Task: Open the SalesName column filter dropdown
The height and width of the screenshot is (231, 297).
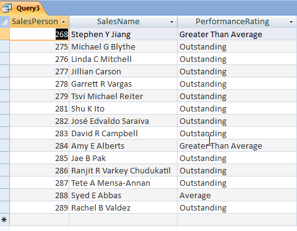Action: [x=171, y=22]
